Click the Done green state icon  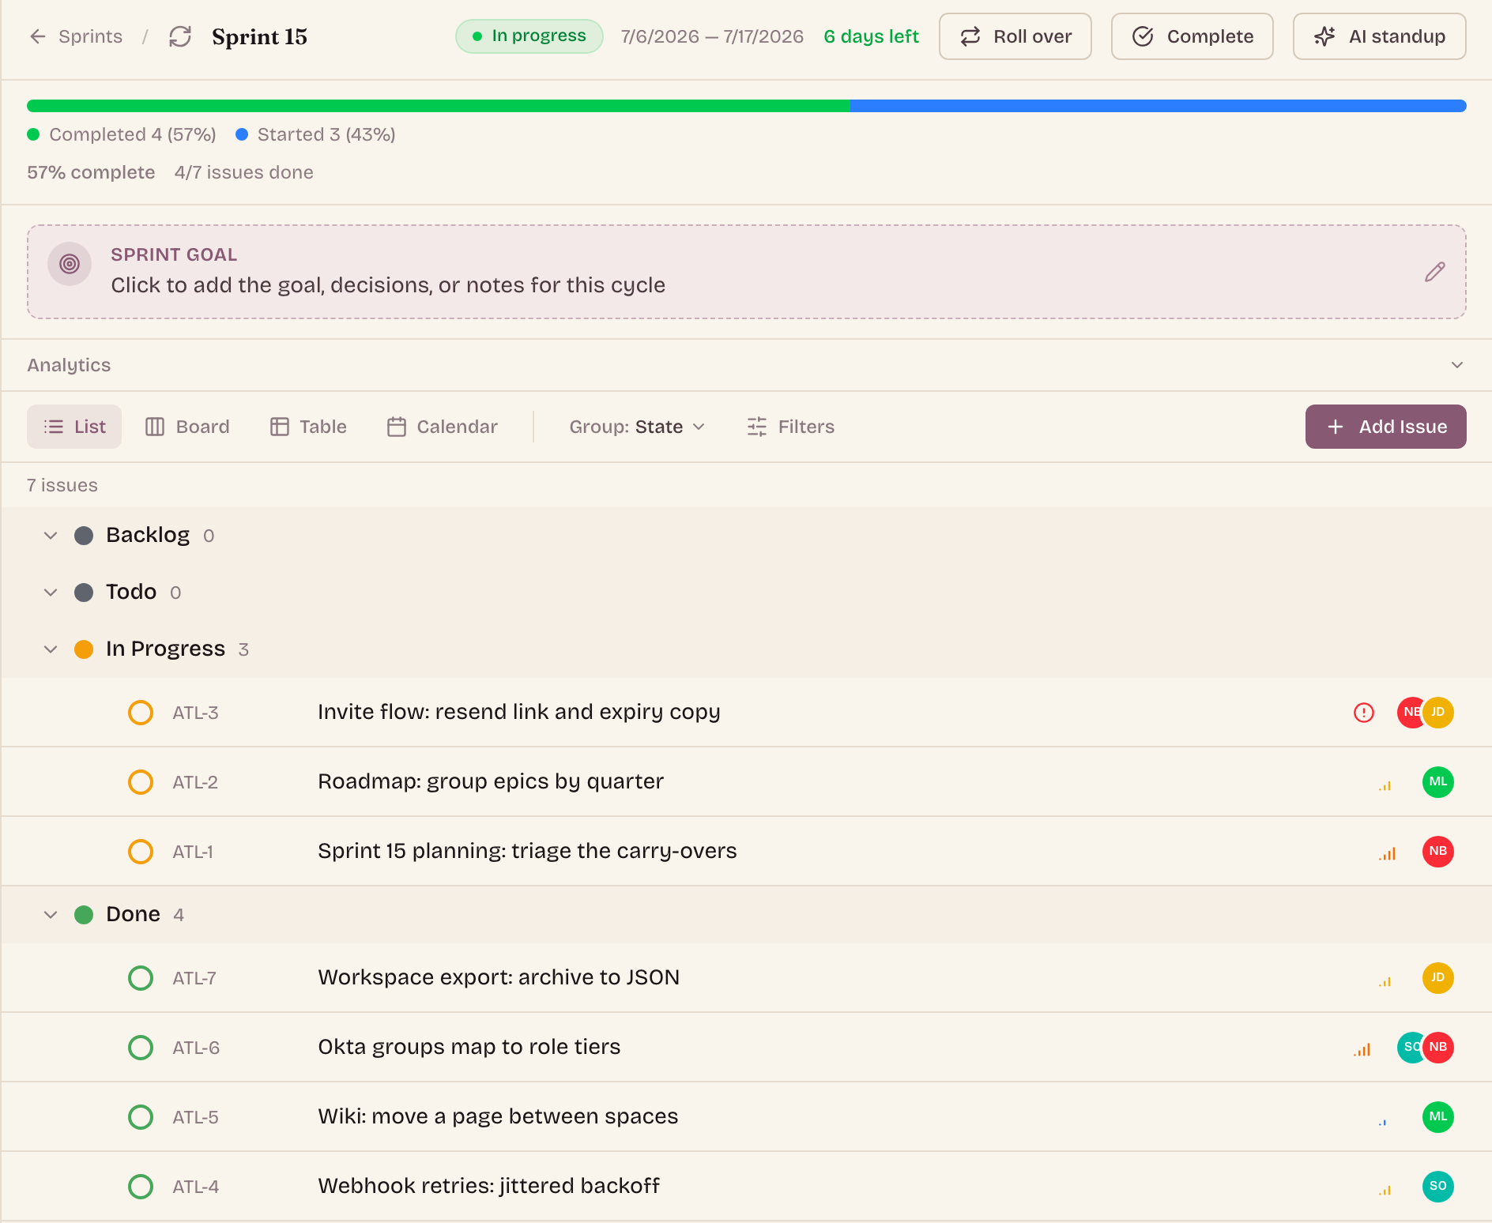84,915
